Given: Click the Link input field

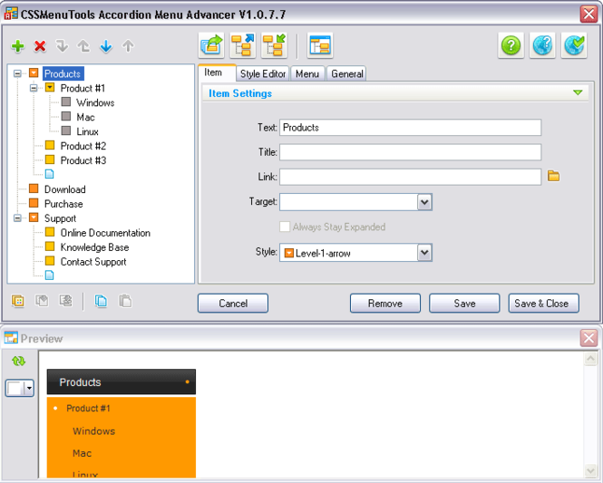Looking at the screenshot, I should (x=411, y=177).
